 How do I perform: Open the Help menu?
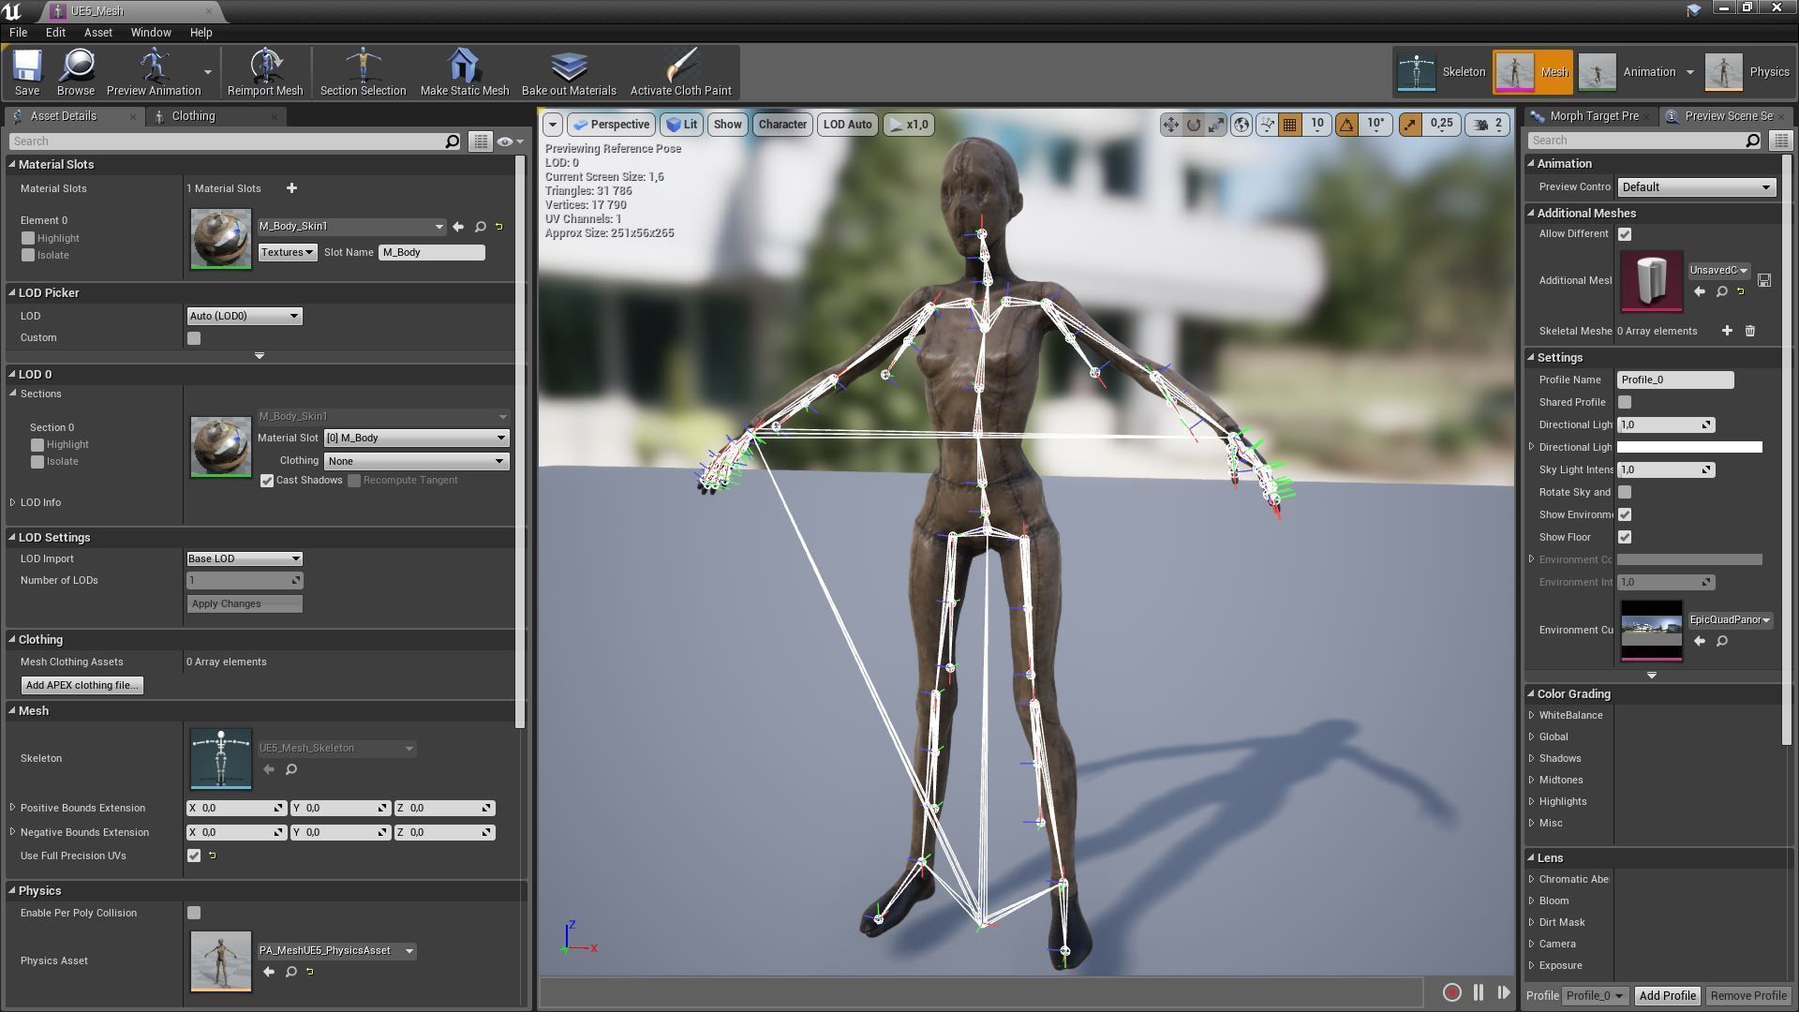pyautogui.click(x=201, y=32)
